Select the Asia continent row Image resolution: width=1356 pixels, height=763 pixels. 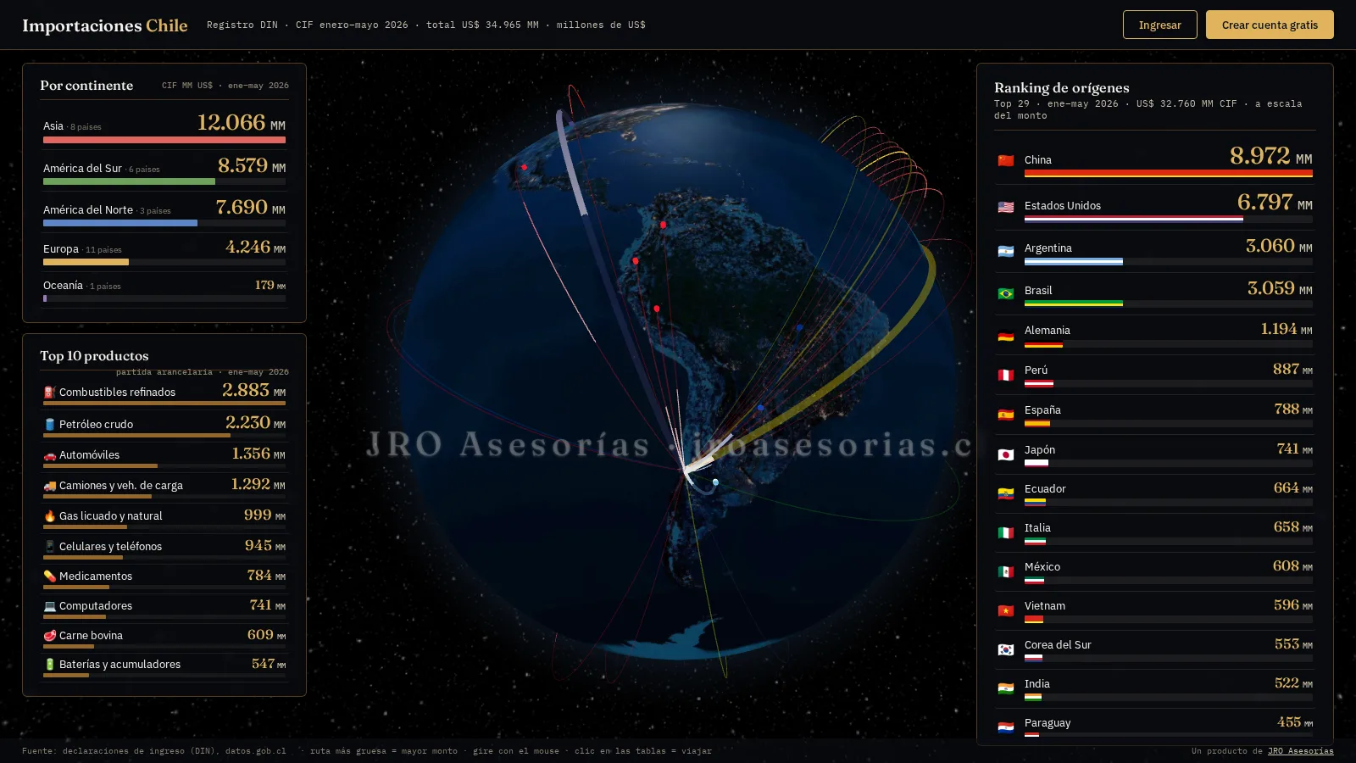pos(164,127)
